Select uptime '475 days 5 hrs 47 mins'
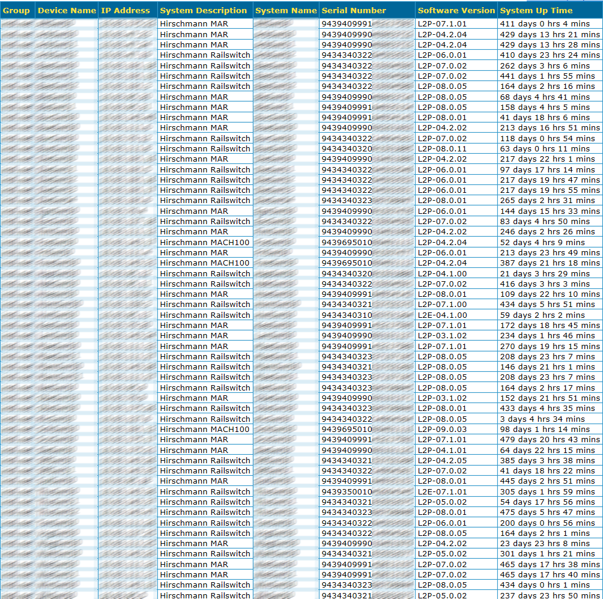Image resolution: width=603 pixels, height=599 pixels. 547,512
